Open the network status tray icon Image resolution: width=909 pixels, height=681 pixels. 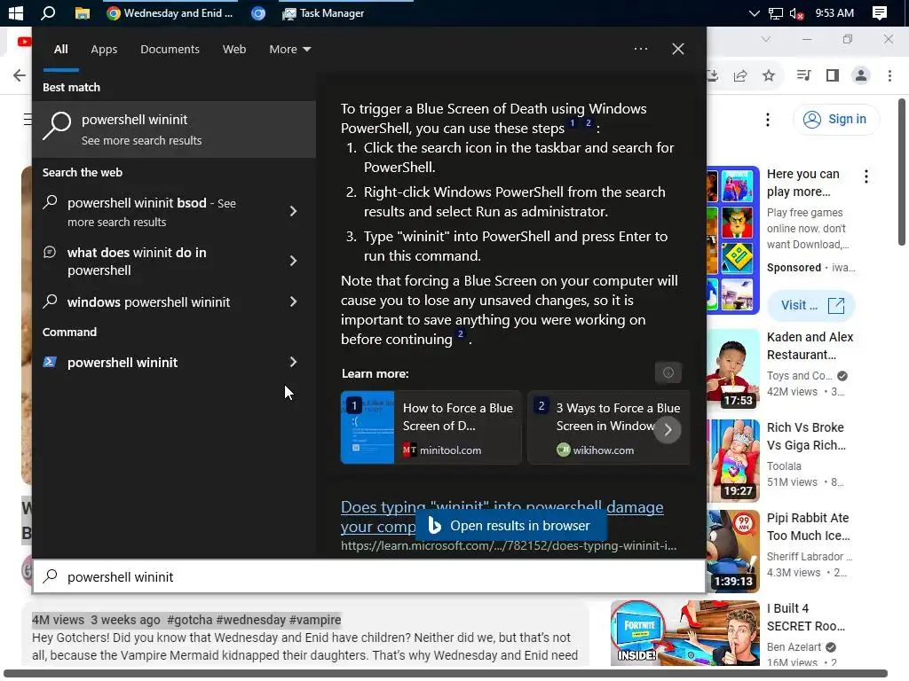pos(775,12)
